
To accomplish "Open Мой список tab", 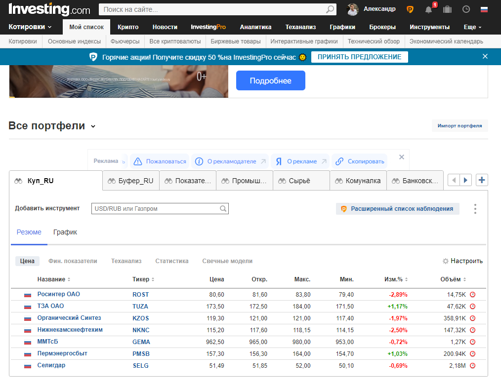I will pos(86,27).
